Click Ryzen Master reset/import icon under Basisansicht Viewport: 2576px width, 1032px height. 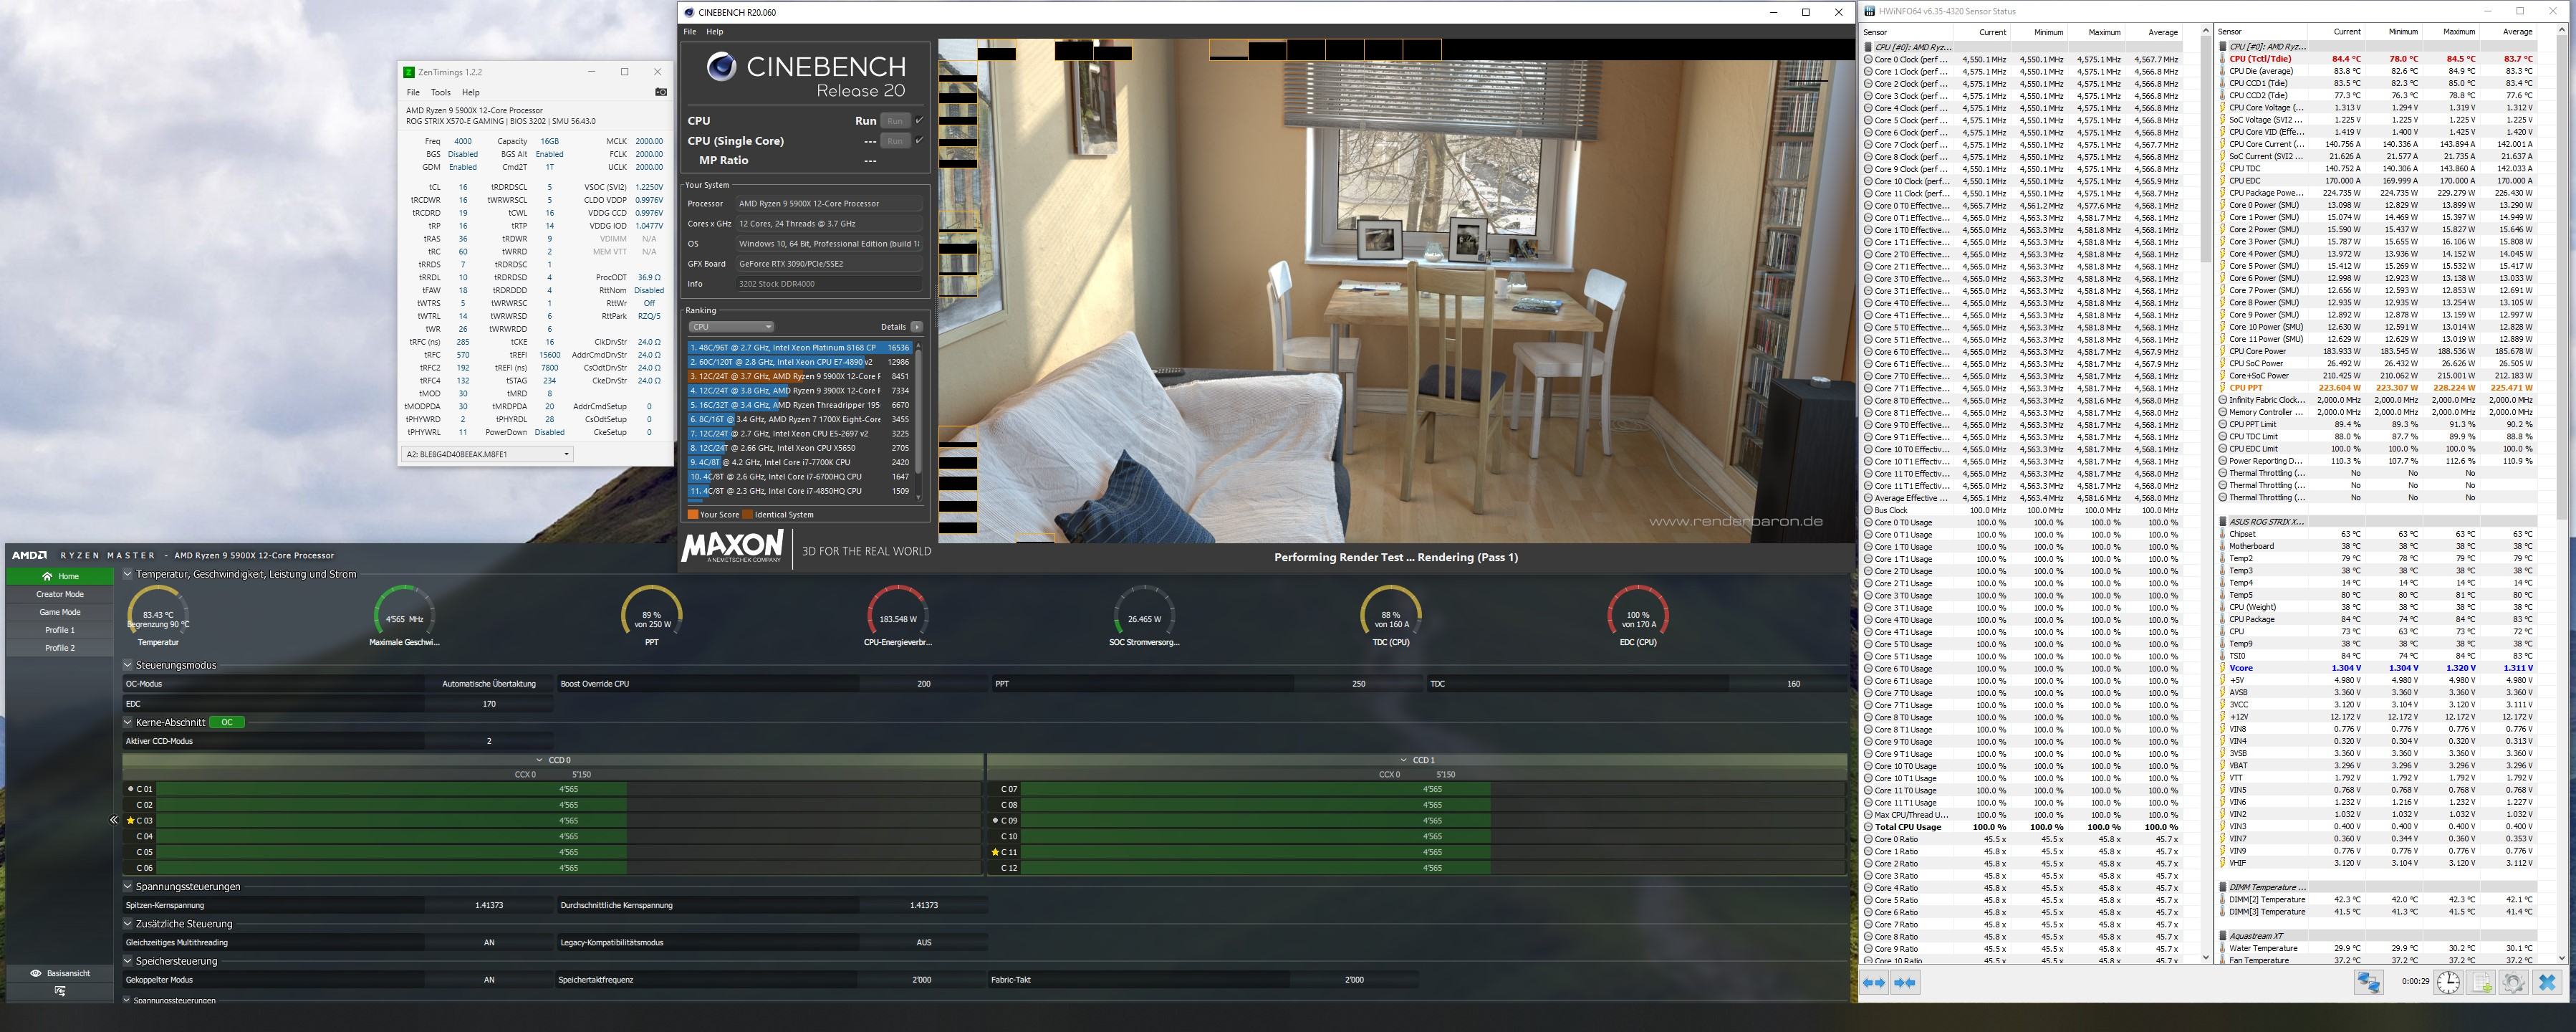[60, 991]
